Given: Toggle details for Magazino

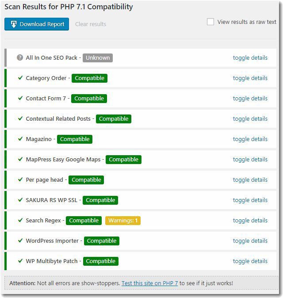Looking at the screenshot, I should tap(250, 139).
